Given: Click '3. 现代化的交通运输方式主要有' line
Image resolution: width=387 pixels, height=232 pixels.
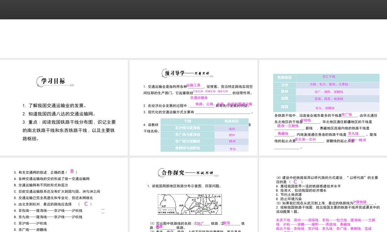Looking at the screenshot, I should click(198, 112).
